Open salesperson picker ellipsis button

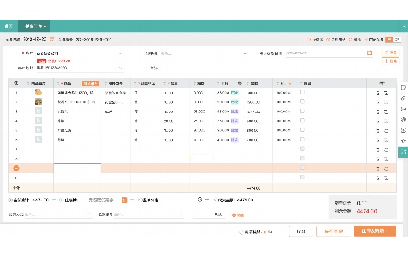click(245, 53)
